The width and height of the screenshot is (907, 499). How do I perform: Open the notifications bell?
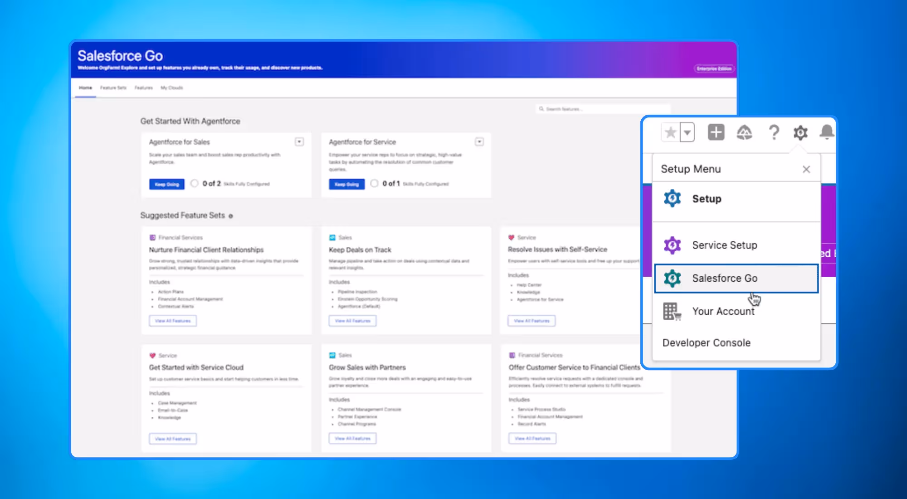click(x=827, y=132)
